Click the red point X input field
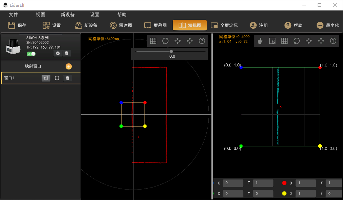 [306, 183]
